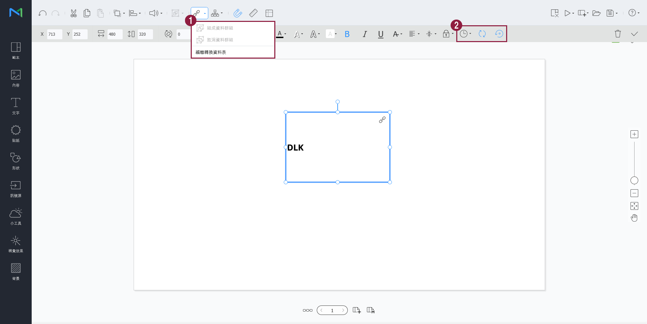
Task: Open the clock schedule dropdown
Action: click(465, 34)
